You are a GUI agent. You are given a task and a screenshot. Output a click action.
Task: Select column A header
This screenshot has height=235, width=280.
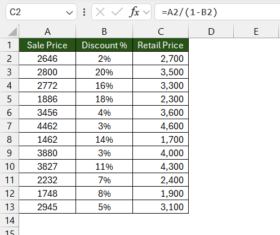click(47, 31)
